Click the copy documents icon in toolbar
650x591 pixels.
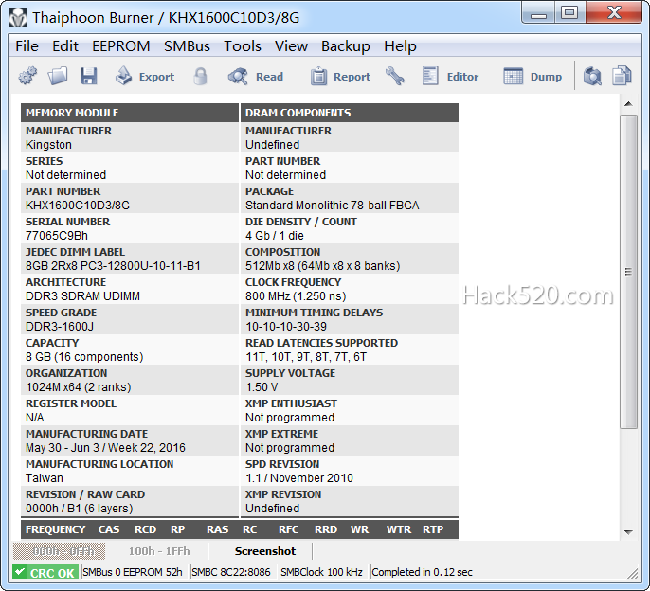(x=622, y=77)
